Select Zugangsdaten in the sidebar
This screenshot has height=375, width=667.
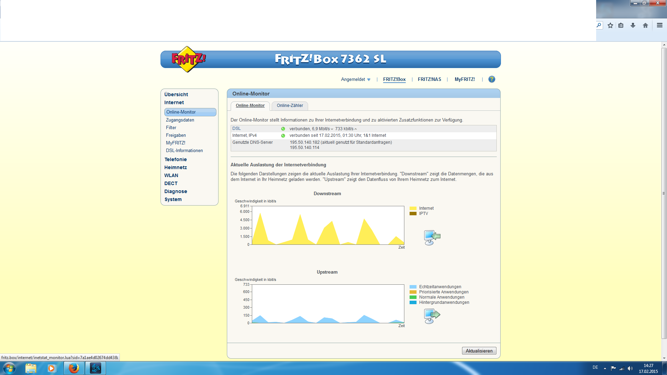(180, 120)
